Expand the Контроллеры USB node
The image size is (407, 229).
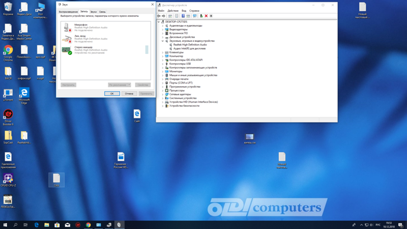163,64
